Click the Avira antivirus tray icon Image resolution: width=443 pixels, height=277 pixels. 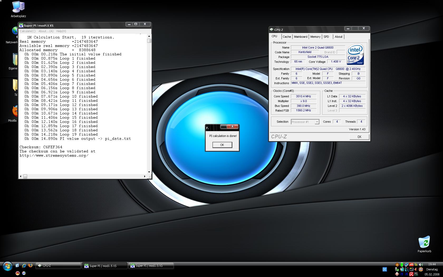point(411,274)
